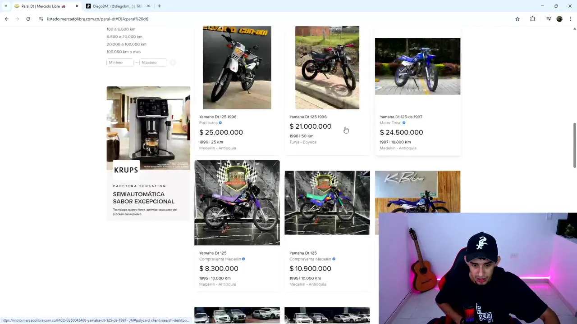Image resolution: width=577 pixels, height=324 pixels.
Task: Open the tab search dropdown arrow
Action: (x=6, y=6)
